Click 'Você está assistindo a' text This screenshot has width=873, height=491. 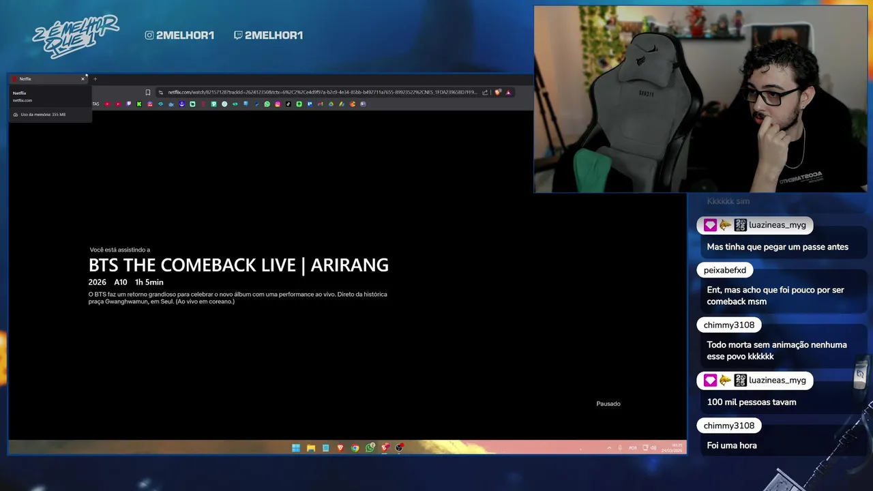point(120,250)
